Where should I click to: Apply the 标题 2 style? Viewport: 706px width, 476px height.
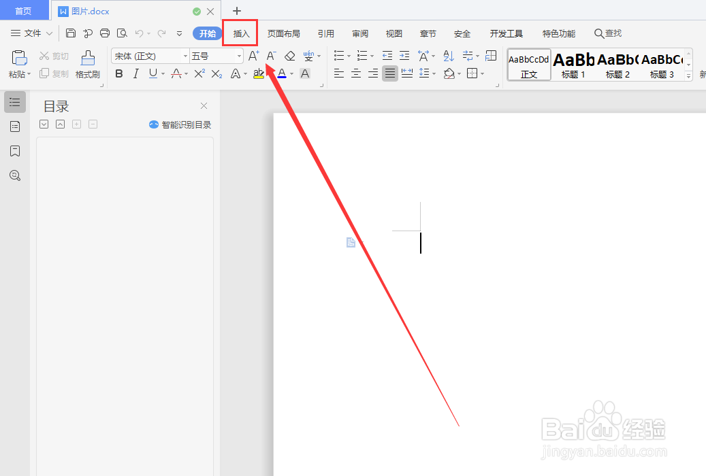click(617, 65)
